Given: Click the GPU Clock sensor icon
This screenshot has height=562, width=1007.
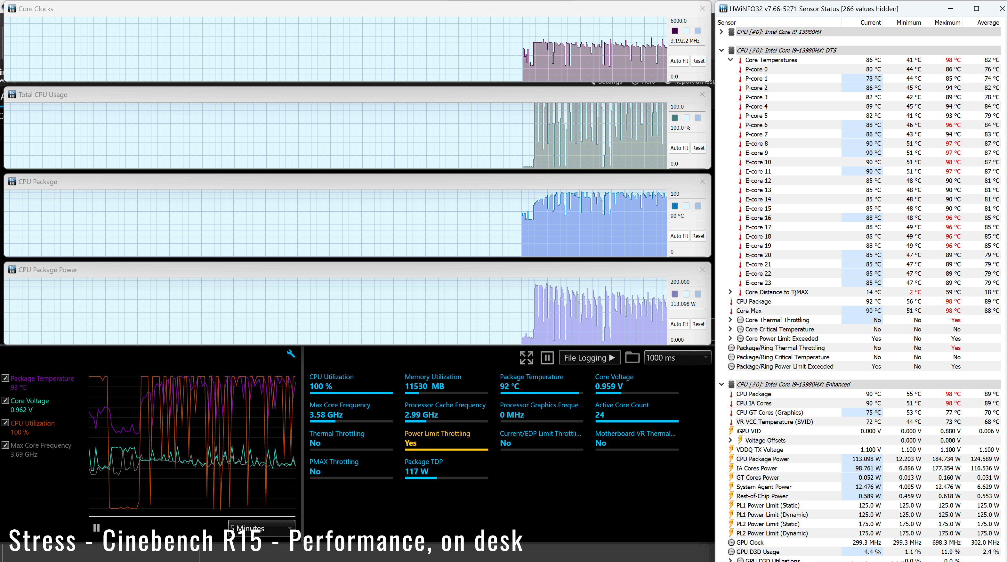Looking at the screenshot, I should click(x=731, y=542).
